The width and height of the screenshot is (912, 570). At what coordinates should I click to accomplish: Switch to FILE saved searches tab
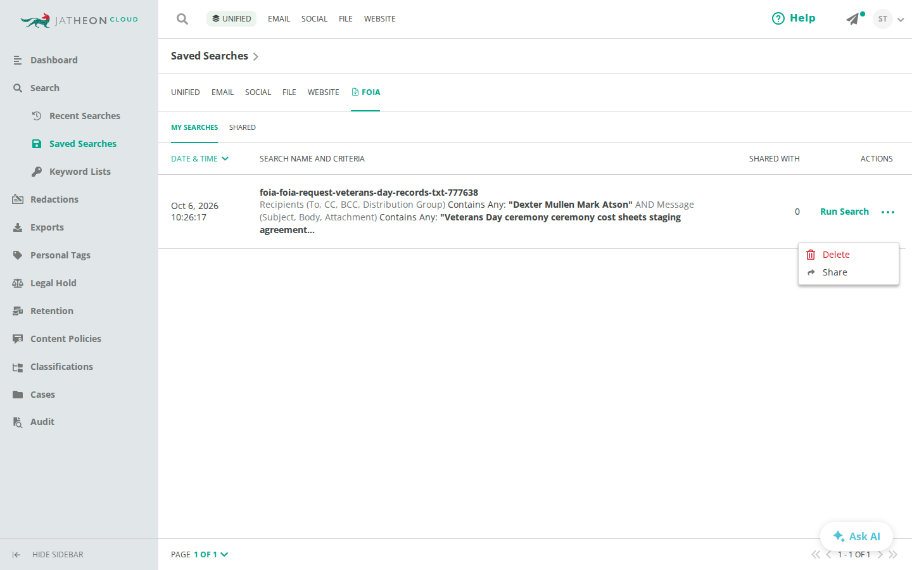click(289, 92)
